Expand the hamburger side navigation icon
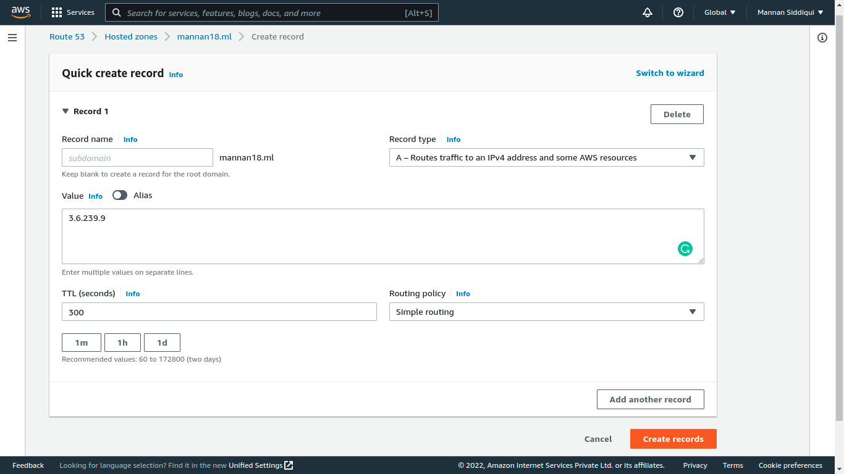Viewport: 844px width, 474px height. [x=12, y=37]
